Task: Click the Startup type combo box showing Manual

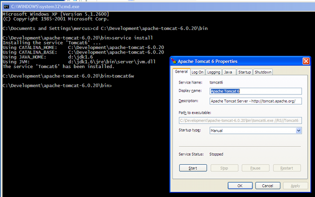Action: (x=255, y=131)
